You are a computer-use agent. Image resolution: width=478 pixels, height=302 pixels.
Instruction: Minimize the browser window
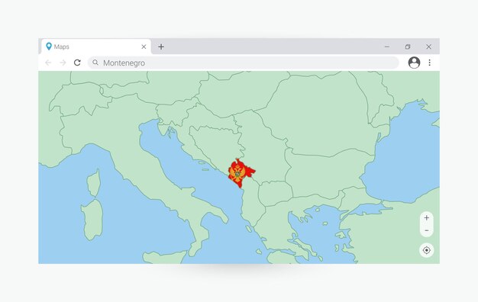(x=387, y=47)
